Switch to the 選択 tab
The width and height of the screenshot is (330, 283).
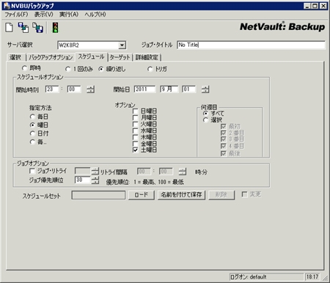tap(15, 57)
